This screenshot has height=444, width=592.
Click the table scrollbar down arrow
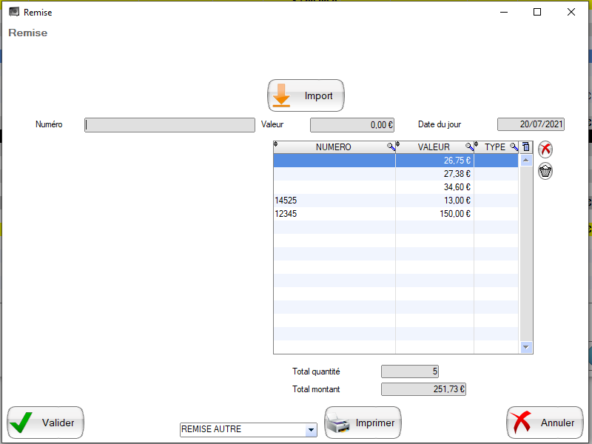pyautogui.click(x=526, y=346)
